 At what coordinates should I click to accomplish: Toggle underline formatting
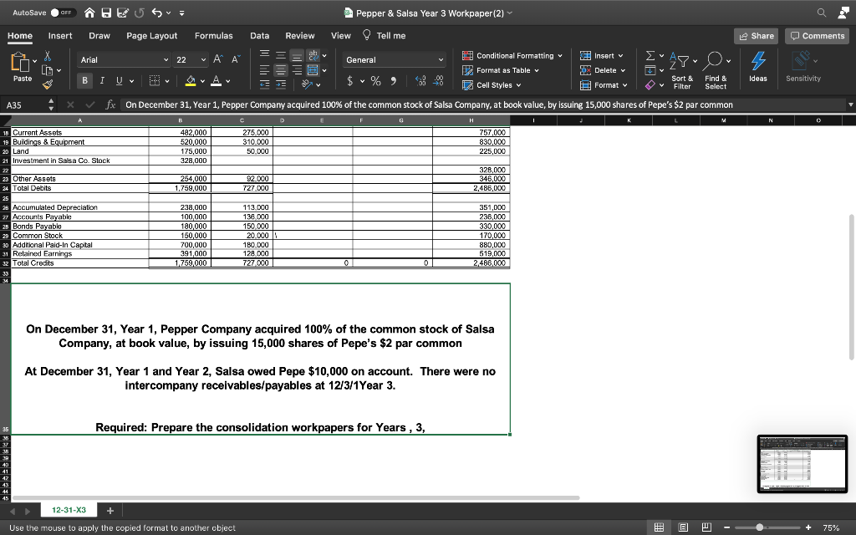(x=118, y=79)
